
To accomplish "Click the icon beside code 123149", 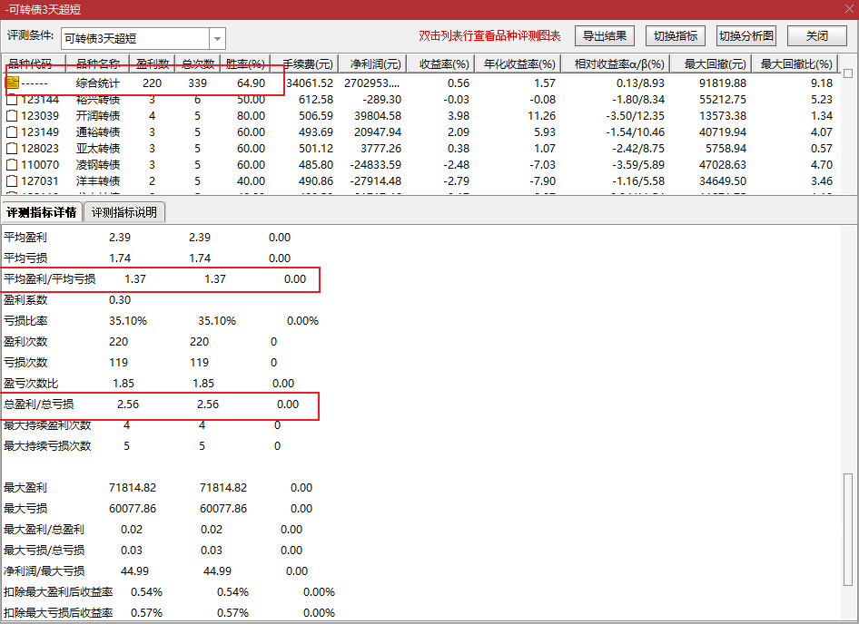I will 12,132.
